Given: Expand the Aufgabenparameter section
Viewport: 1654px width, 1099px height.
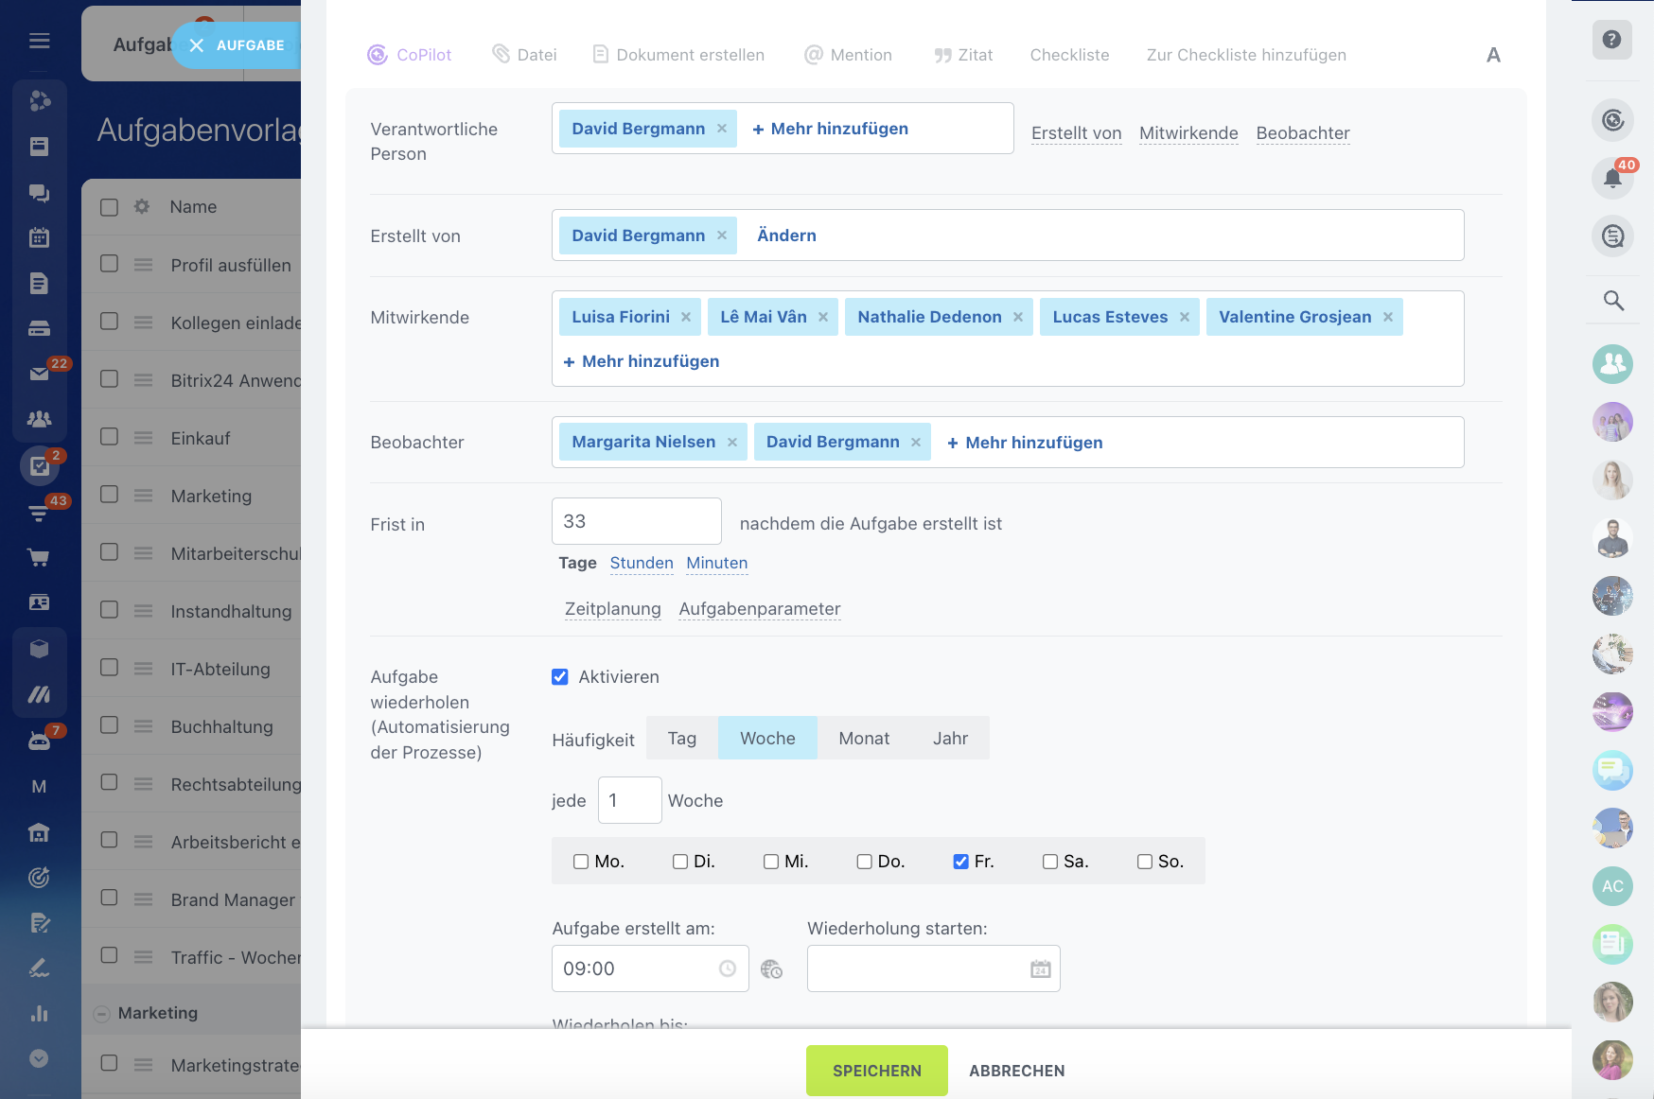Looking at the screenshot, I should click(x=759, y=609).
